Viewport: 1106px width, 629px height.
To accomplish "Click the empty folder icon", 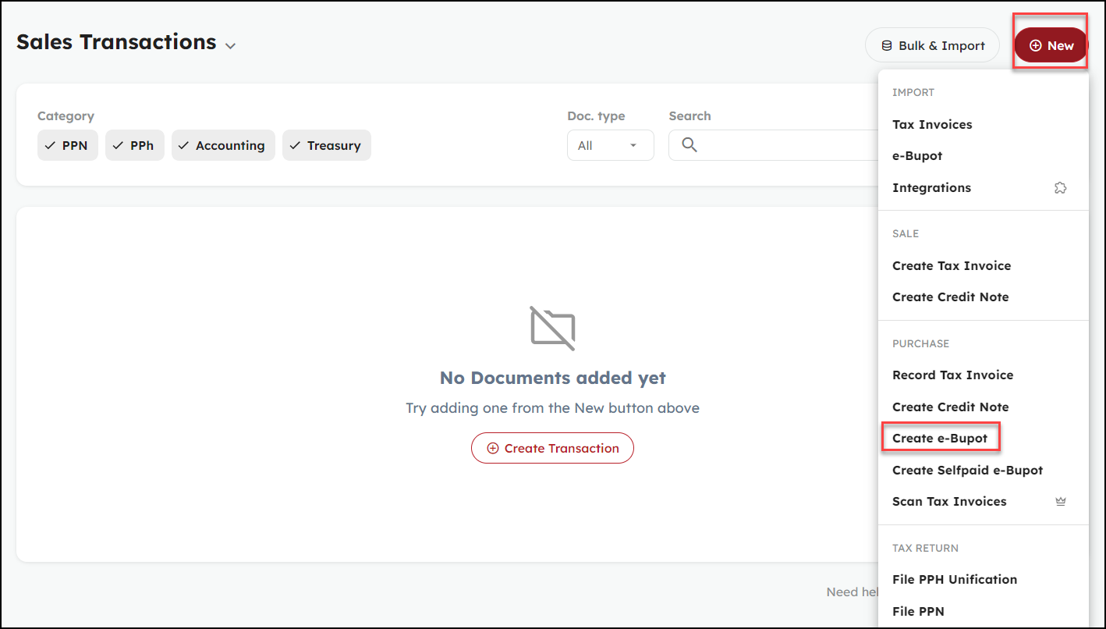I will (552, 328).
